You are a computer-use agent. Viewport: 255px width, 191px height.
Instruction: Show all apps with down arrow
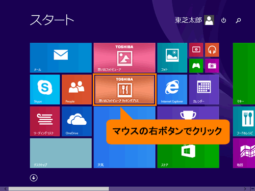pyautogui.click(x=34, y=178)
